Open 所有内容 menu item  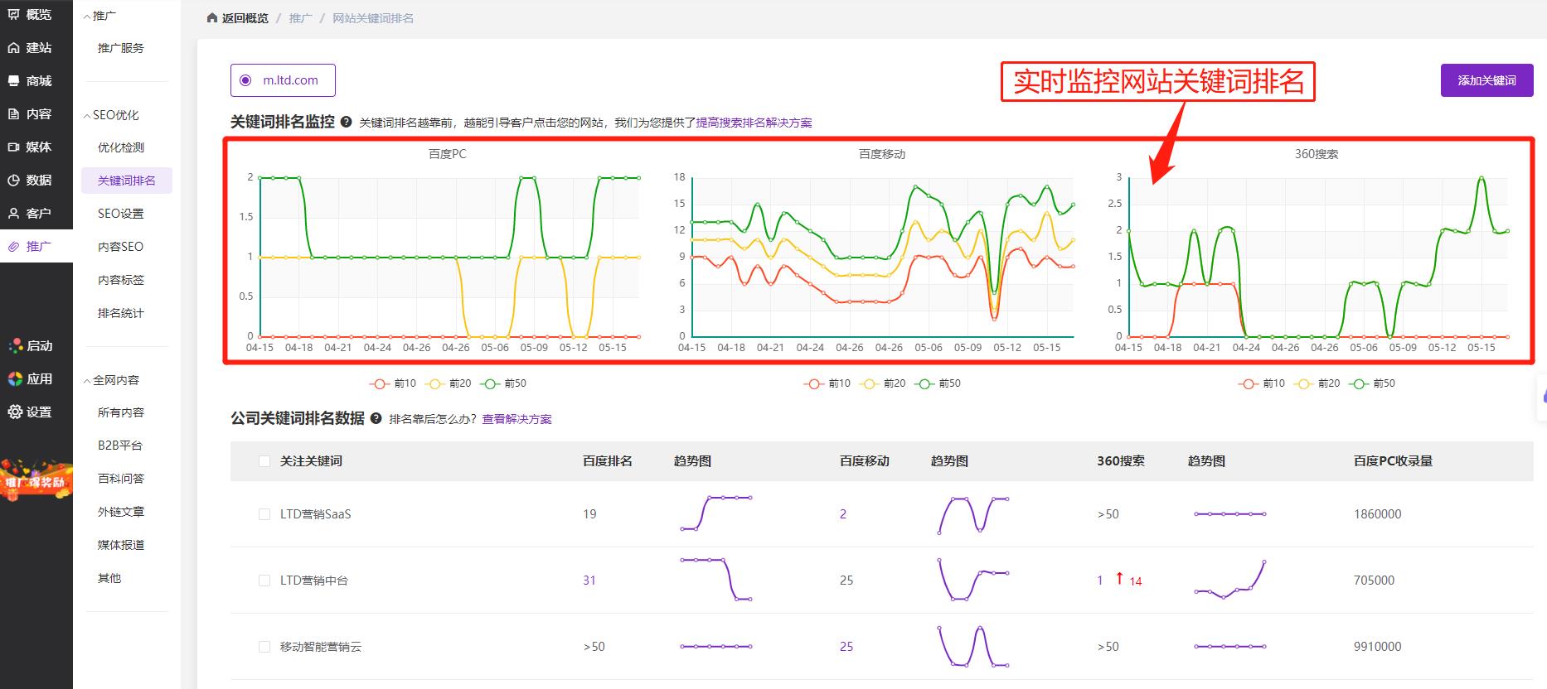click(121, 412)
